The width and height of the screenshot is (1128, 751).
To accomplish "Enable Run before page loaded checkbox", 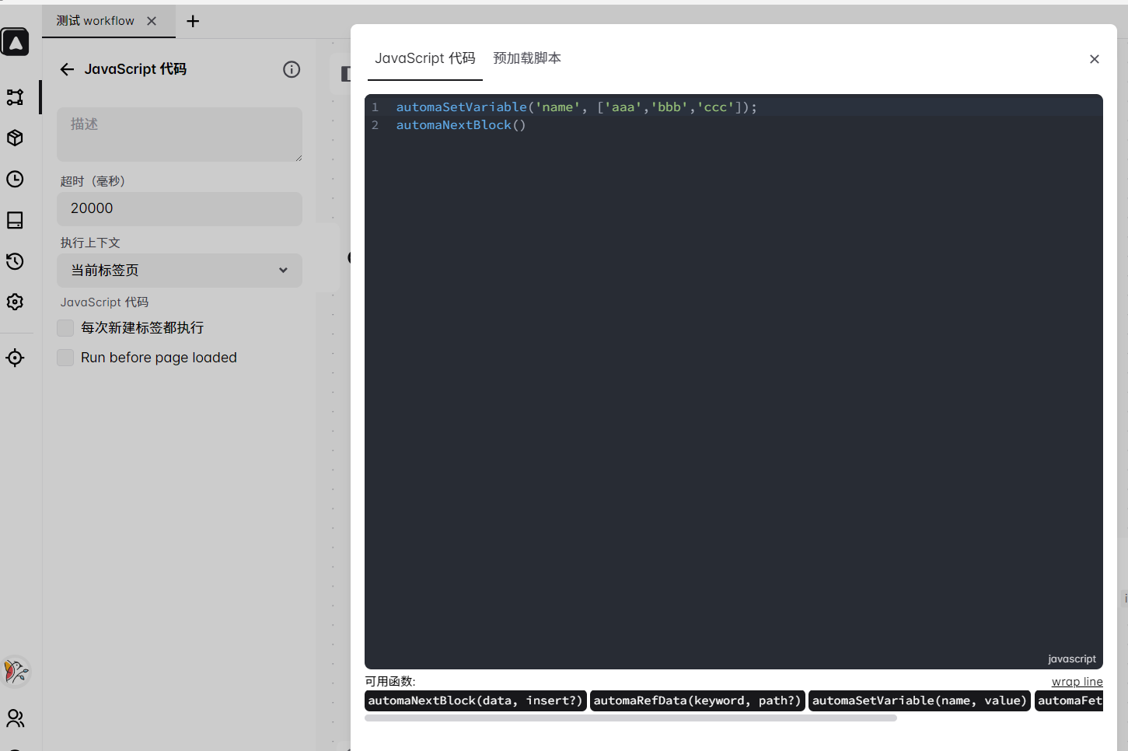I will pos(65,358).
